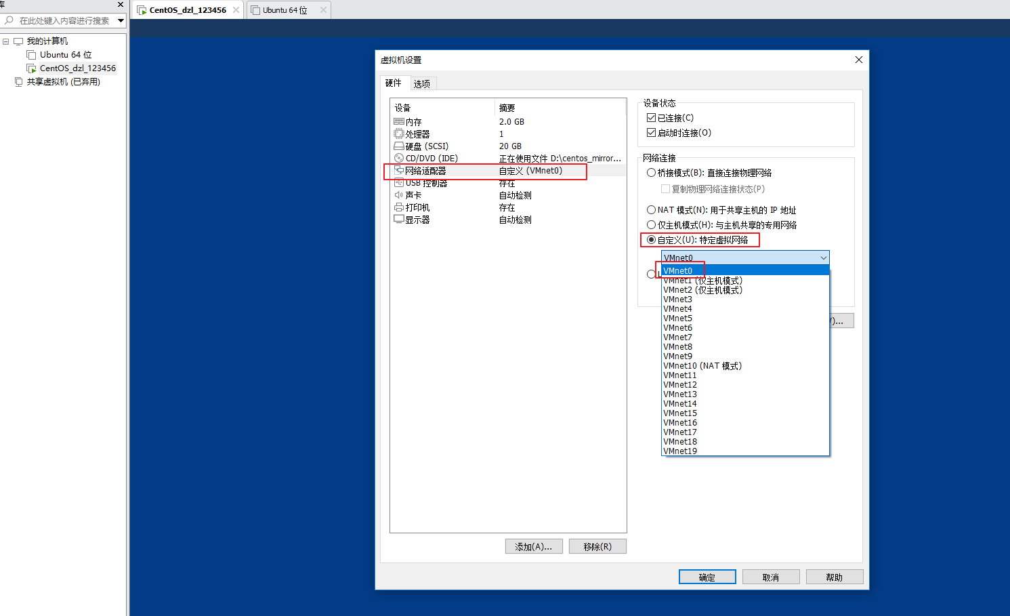Image resolution: width=1010 pixels, height=616 pixels.
Task: Click the USB controller (USB 控制器) icon
Action: coord(399,183)
